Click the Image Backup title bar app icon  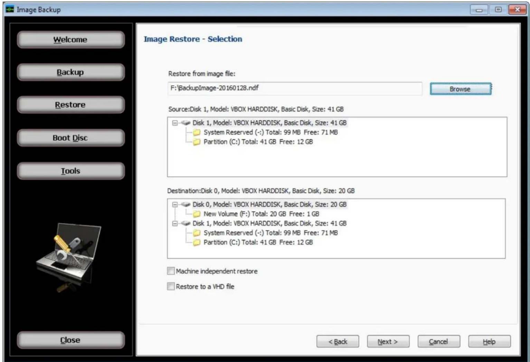click(x=10, y=9)
